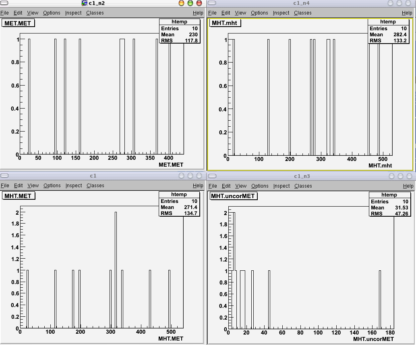This screenshot has height=345, width=416.
Task: Click the ROOT icon in c1_n2 title bar
Action: click(84, 3)
